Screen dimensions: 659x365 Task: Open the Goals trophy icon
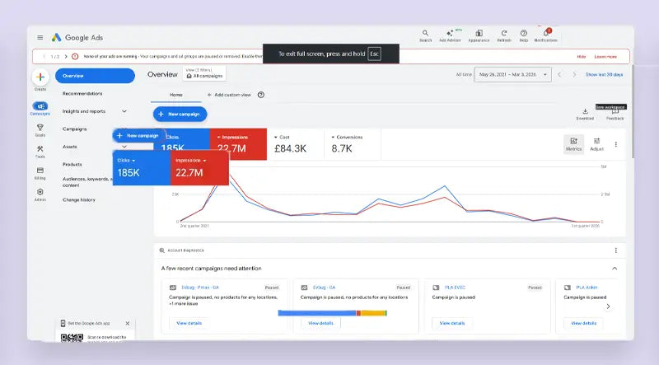coord(40,128)
